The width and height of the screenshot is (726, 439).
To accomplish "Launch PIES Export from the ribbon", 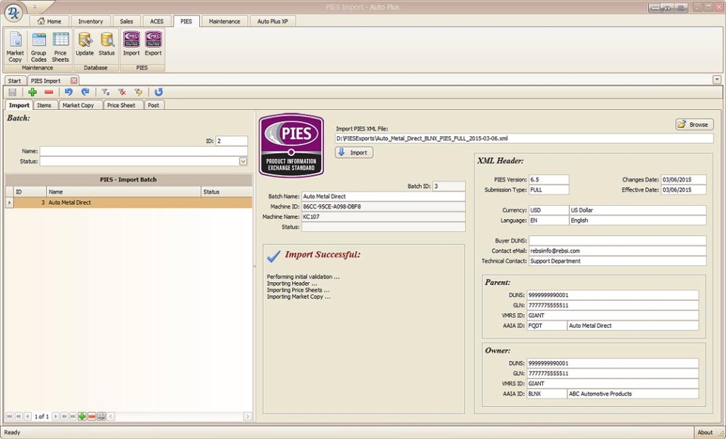I will [x=153, y=45].
